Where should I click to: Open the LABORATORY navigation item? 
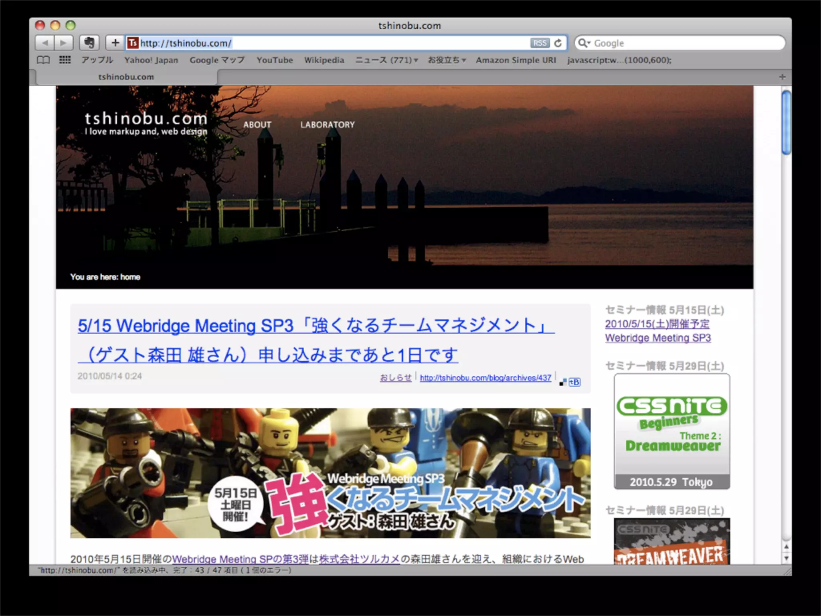click(x=328, y=125)
